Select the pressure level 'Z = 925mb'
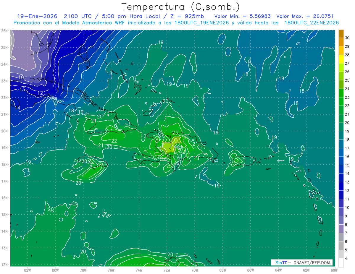355x274 pixels. [187, 16]
